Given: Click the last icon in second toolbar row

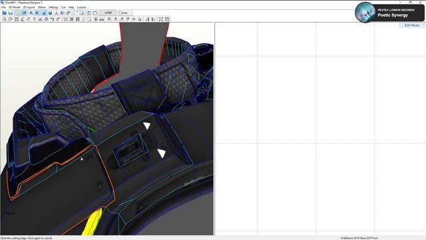Looking at the screenshot, I should coord(167,19).
